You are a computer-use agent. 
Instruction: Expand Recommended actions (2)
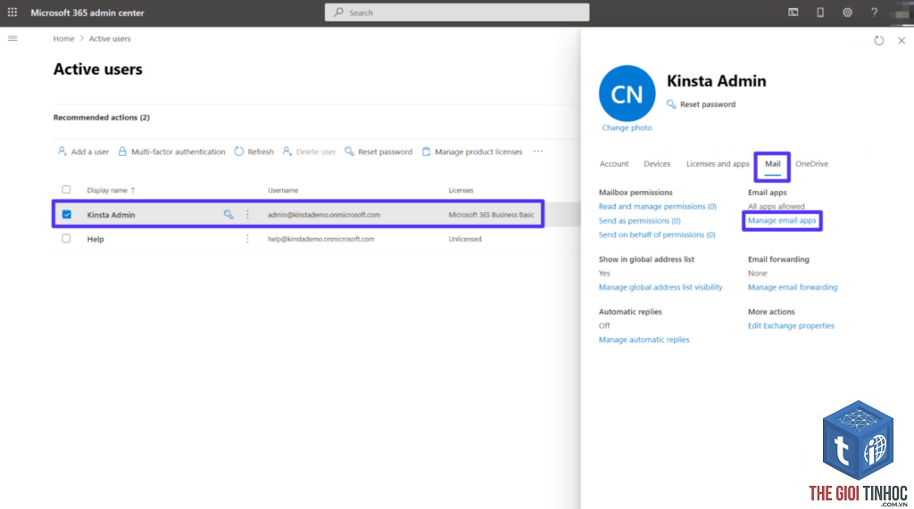(102, 117)
